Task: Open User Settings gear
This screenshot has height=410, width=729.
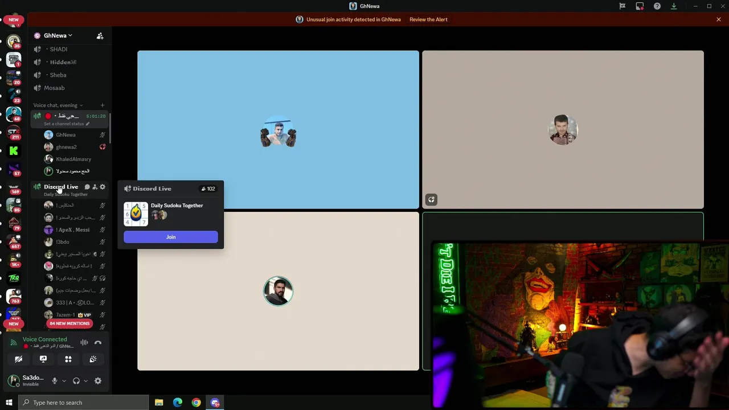Action: pos(98,381)
